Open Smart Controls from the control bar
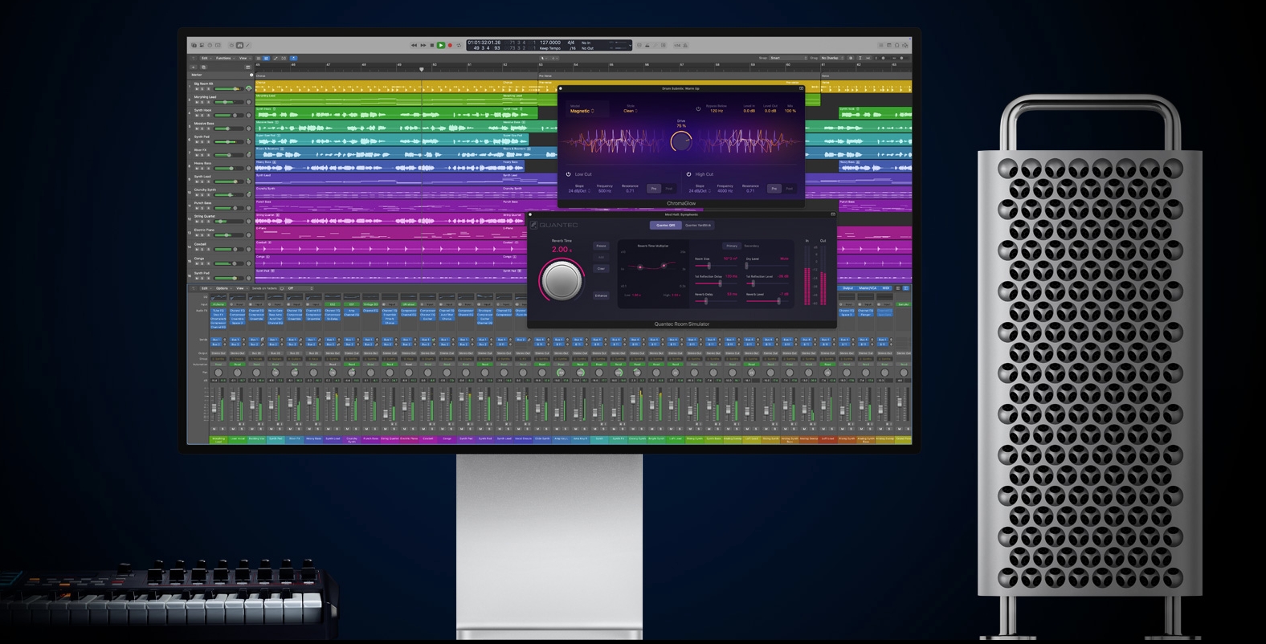 pyautogui.click(x=231, y=45)
